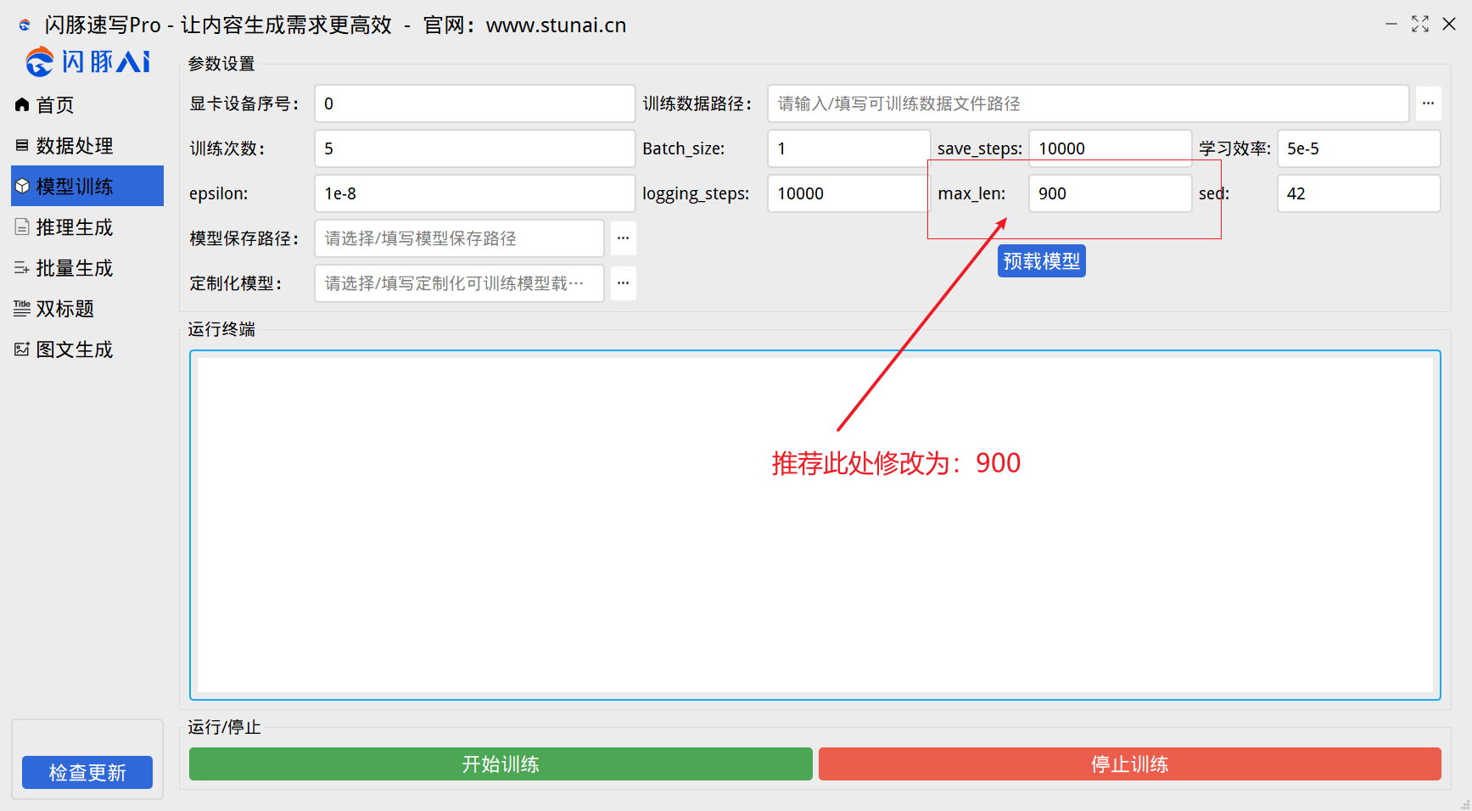Click the 训练数据路径 input field
This screenshot has width=1472, height=811.
tap(1089, 103)
